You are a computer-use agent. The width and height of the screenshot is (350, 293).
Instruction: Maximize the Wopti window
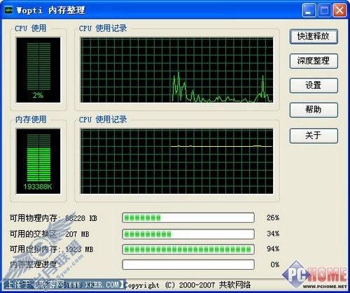point(324,10)
